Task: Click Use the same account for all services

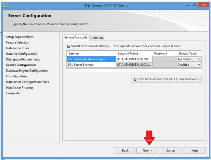Action: (x=166, y=79)
